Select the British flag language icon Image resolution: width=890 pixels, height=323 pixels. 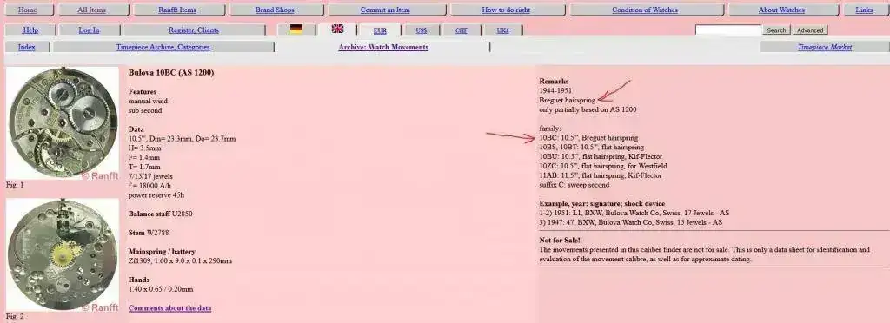coord(338,29)
